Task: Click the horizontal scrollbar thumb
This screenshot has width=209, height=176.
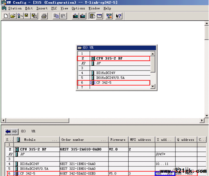Action: coord(38,120)
